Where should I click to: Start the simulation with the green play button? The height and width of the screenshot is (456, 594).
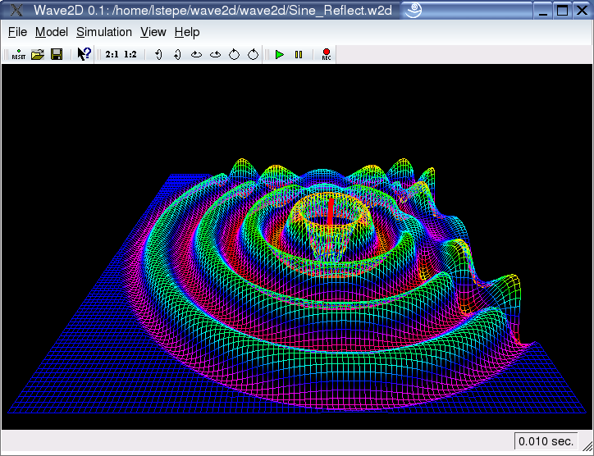(280, 54)
